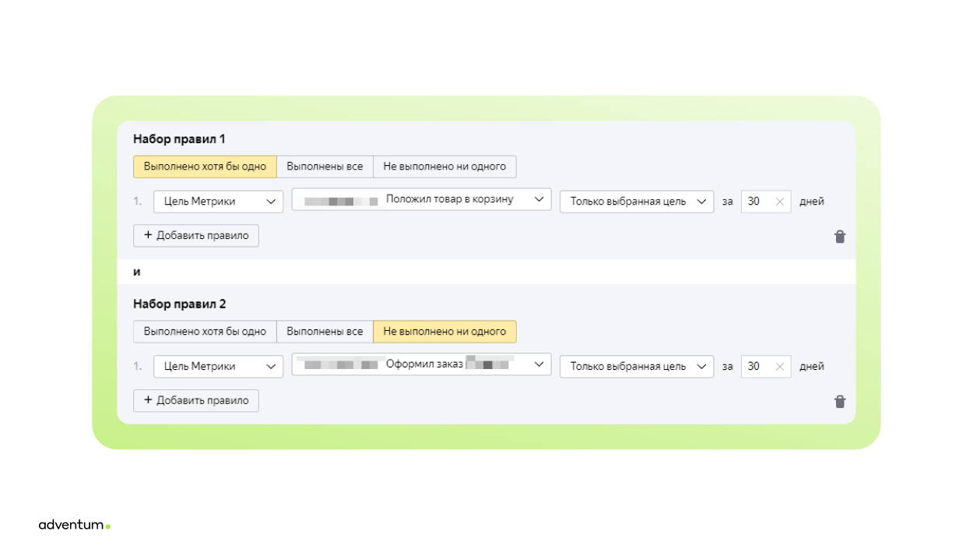Open "Положил товар в корзину" goal dropdown
The width and height of the screenshot is (973, 545).
(x=421, y=199)
